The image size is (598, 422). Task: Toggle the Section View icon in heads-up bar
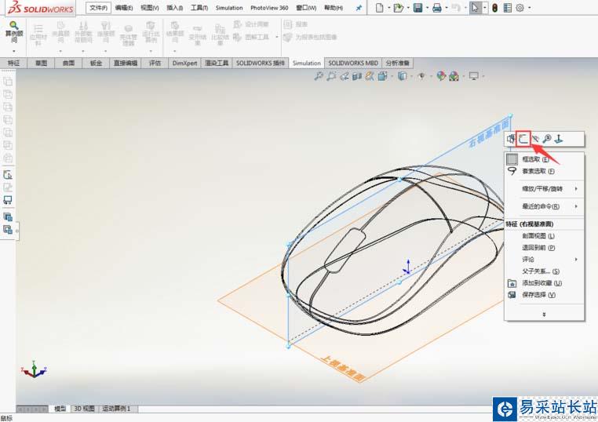(x=356, y=76)
